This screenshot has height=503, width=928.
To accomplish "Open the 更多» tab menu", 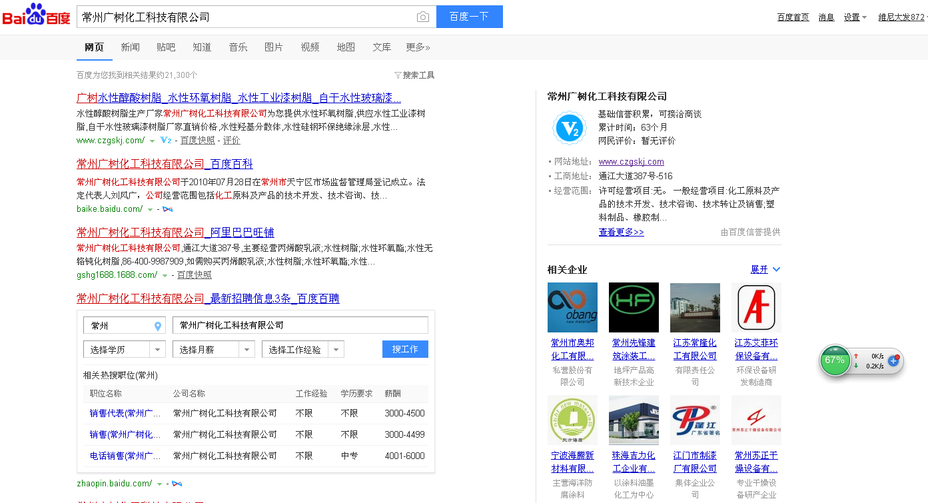I will (418, 47).
